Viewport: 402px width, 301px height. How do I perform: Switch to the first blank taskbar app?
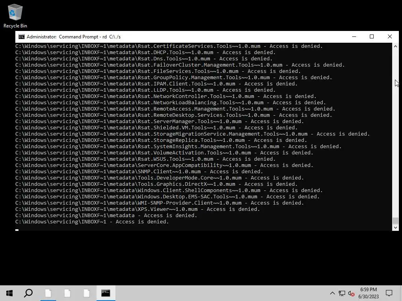(48, 293)
